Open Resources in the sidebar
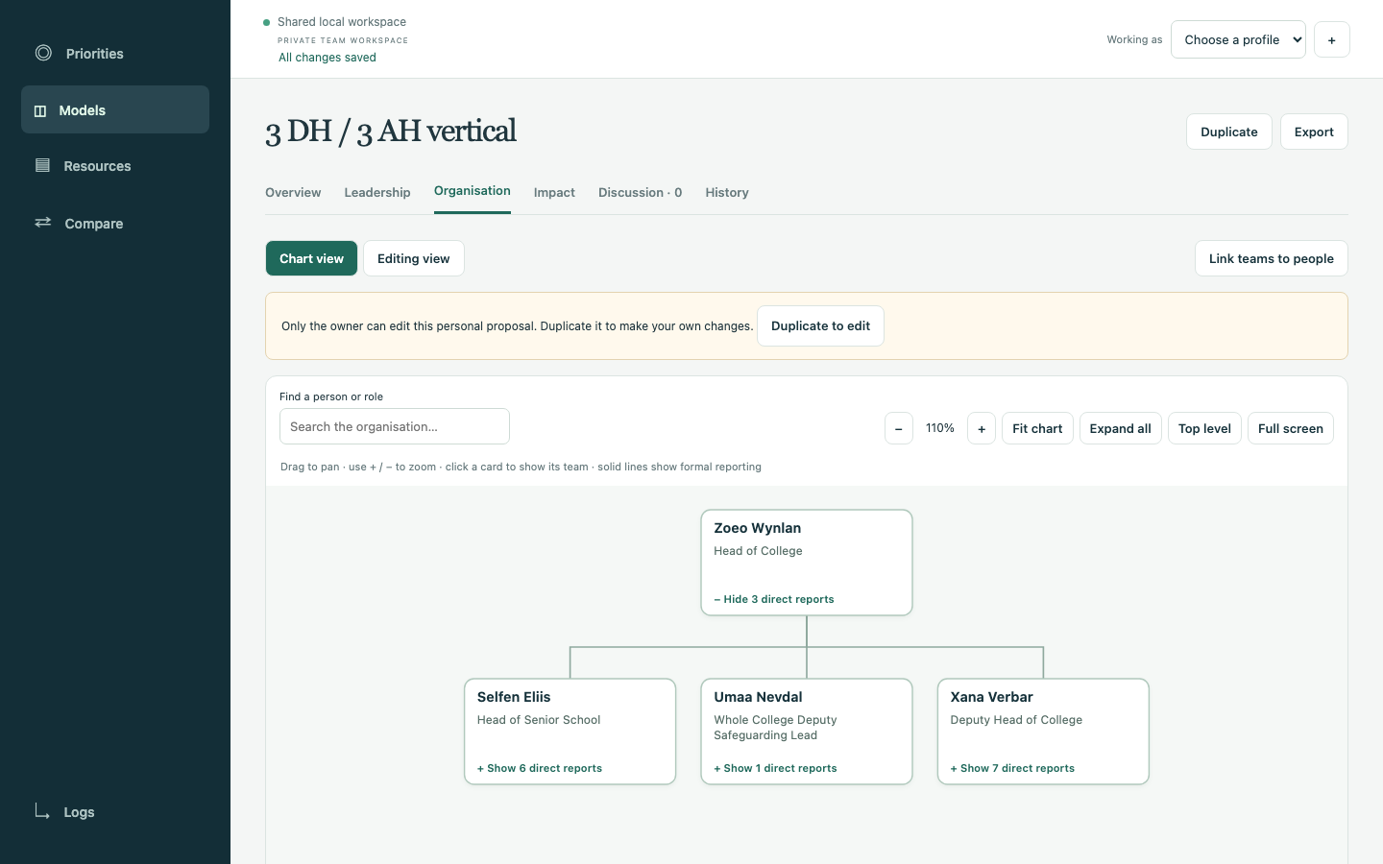Screen dimensions: 1383x864 115,165
